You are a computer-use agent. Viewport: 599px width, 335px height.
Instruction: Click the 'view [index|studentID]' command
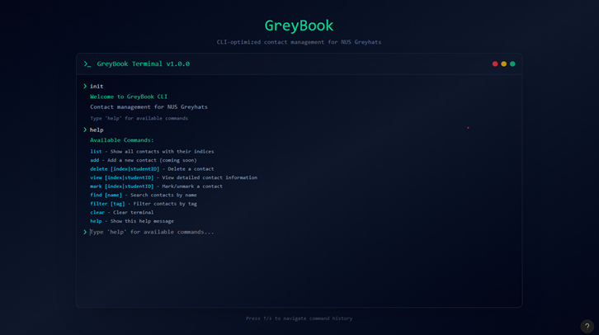(122, 177)
